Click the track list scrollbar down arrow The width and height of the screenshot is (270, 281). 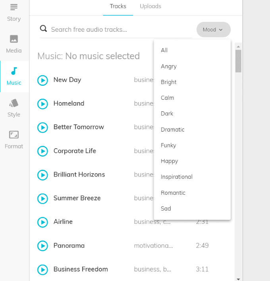[x=238, y=279]
